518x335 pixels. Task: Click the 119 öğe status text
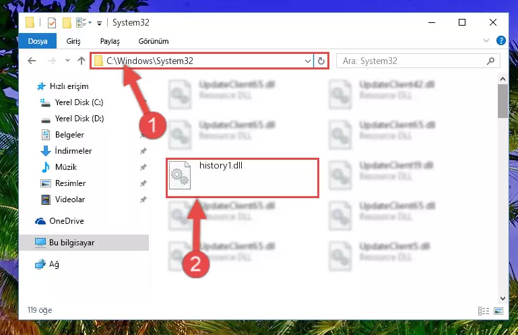click(40, 310)
